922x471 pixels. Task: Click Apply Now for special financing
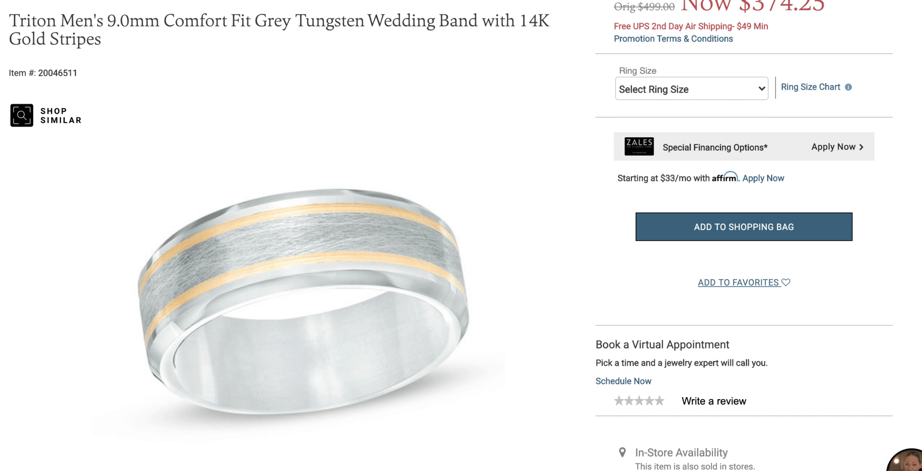(833, 147)
